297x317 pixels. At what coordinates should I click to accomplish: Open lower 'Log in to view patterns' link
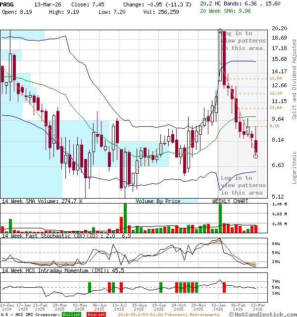[242, 185]
